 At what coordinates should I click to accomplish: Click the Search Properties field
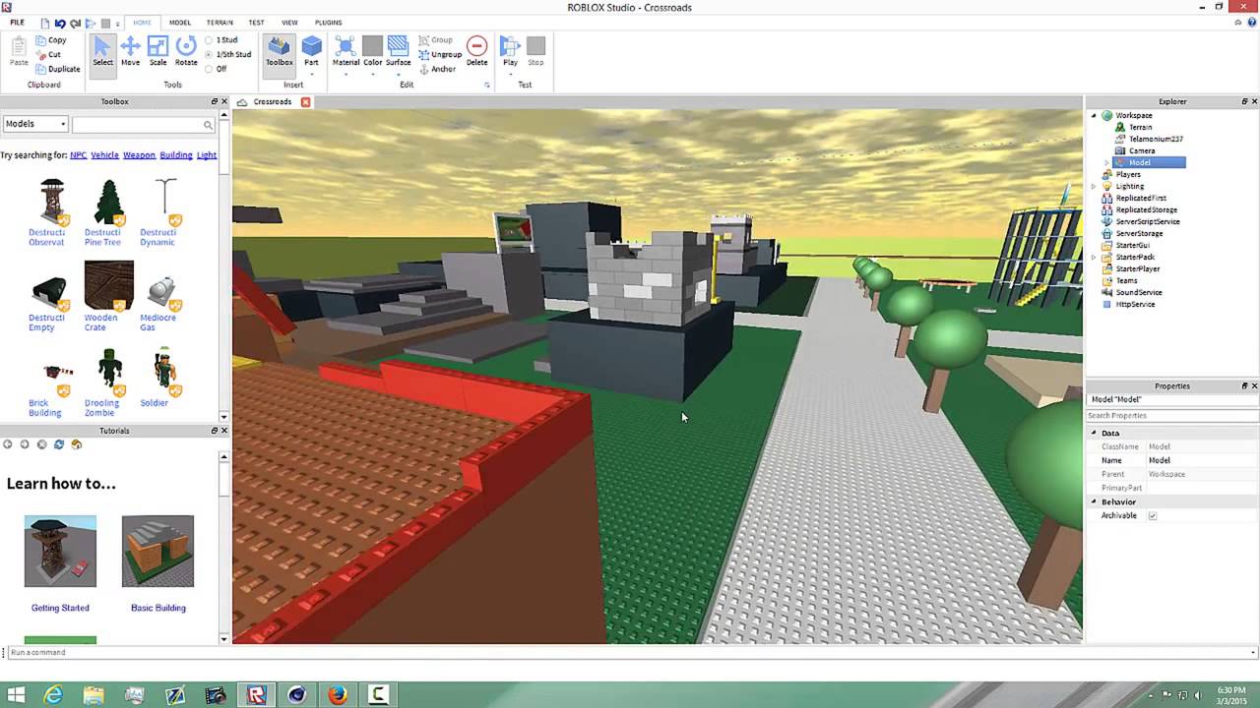coord(1171,416)
